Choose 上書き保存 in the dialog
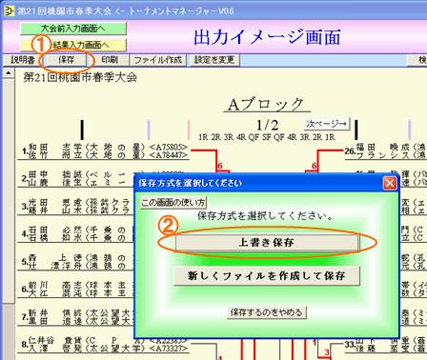Viewport: 427px width, 360px height. [266, 243]
